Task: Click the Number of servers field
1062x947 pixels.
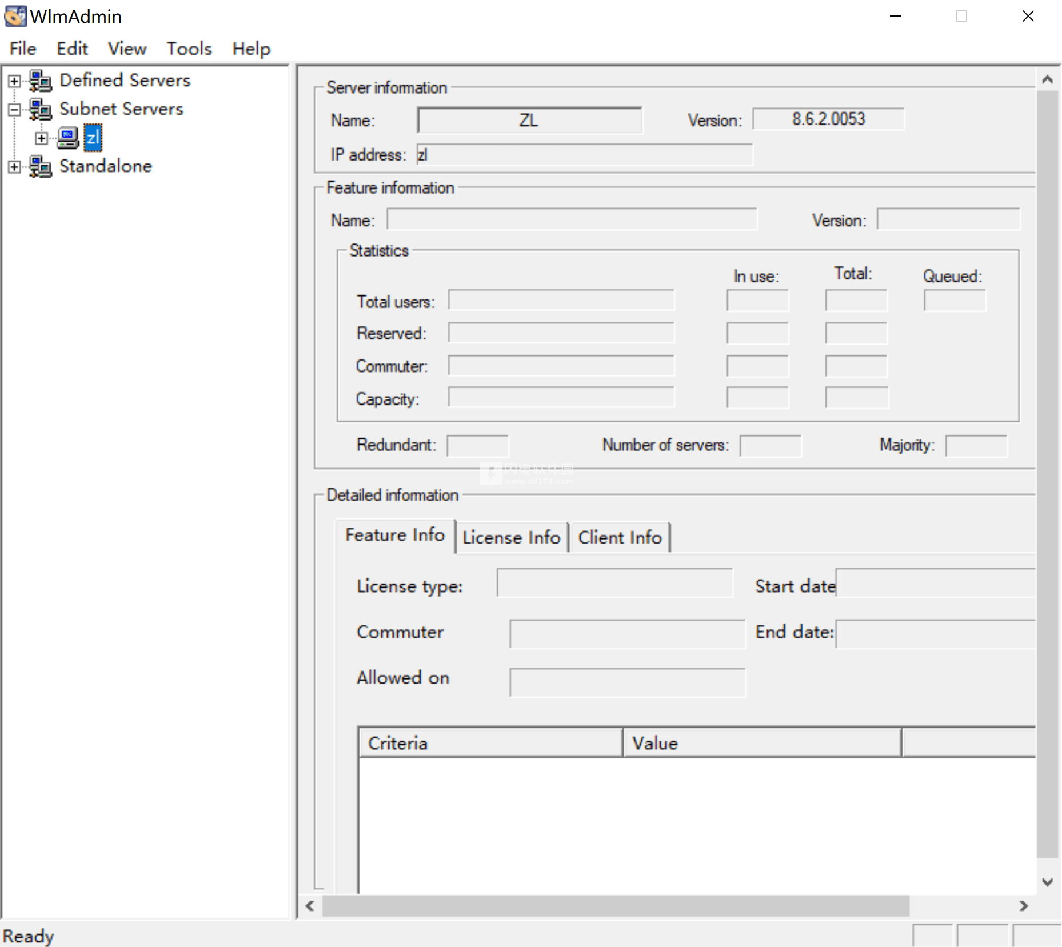Action: (x=771, y=446)
